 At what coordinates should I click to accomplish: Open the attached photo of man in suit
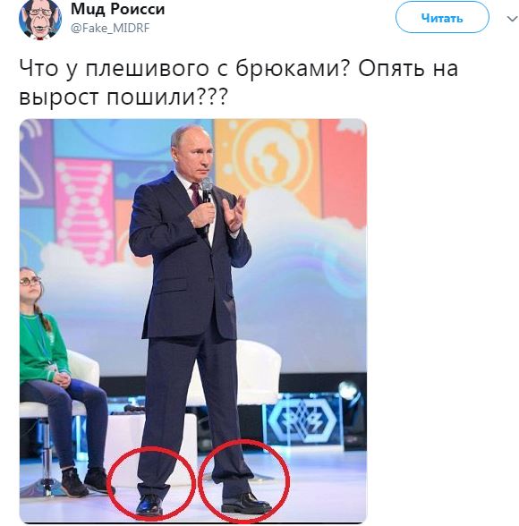coord(193,320)
